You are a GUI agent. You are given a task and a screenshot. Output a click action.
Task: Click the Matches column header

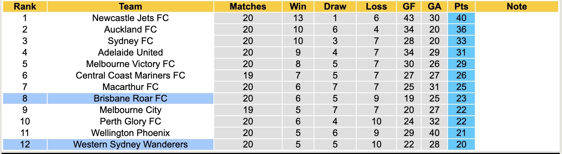248,7
